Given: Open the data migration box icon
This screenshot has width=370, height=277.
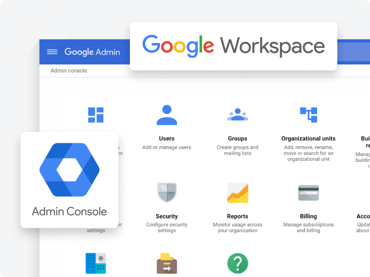Looking at the screenshot, I should coord(167,263).
